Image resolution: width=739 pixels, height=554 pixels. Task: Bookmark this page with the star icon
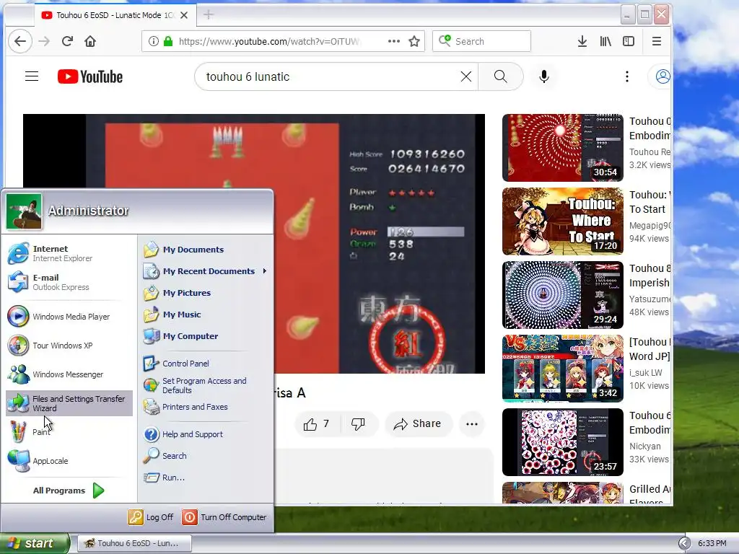[414, 41]
